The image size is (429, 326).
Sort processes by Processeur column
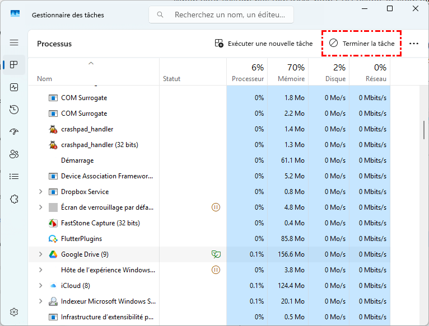click(x=247, y=72)
